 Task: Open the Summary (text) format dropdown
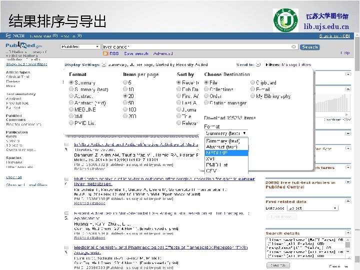226,133
